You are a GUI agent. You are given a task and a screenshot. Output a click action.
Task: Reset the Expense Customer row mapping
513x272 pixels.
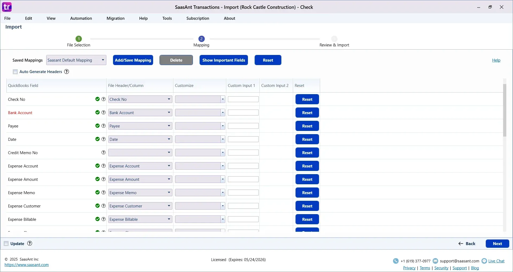click(307, 206)
